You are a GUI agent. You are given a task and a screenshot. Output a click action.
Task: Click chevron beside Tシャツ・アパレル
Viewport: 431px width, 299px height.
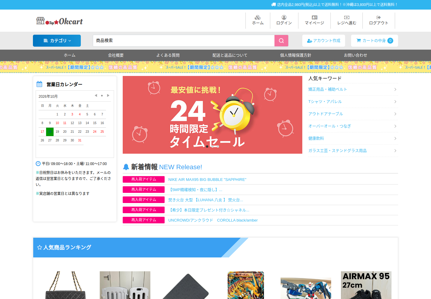(x=395, y=102)
